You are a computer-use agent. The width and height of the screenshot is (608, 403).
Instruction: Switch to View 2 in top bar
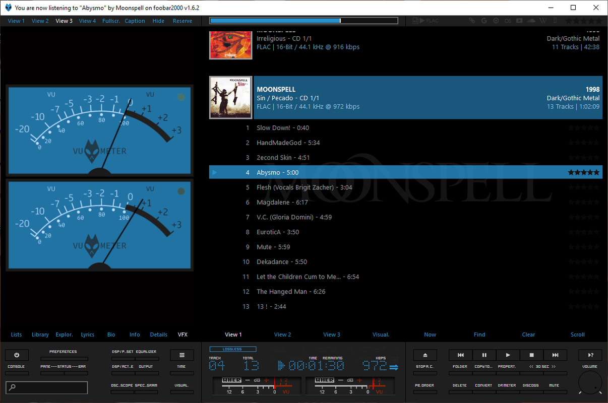[x=40, y=21]
